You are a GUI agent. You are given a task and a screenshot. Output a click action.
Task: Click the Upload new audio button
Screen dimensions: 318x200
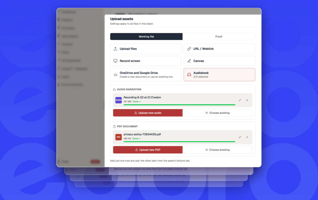click(x=148, y=113)
